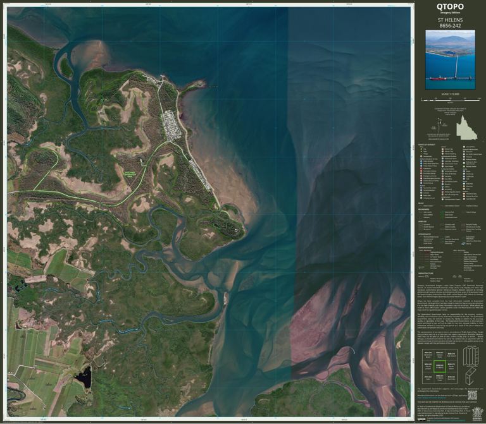Click the Communication Towers legend symbol
The image size is (486, 424).
click(442, 199)
